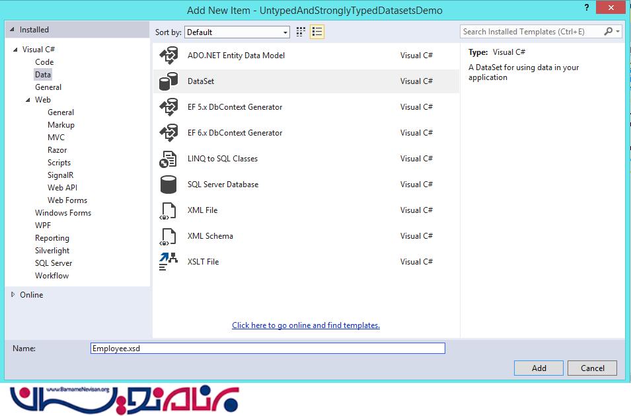The height and width of the screenshot is (416, 631).
Task: Choose the LINQ to SQL Classes icon
Action: [168, 159]
